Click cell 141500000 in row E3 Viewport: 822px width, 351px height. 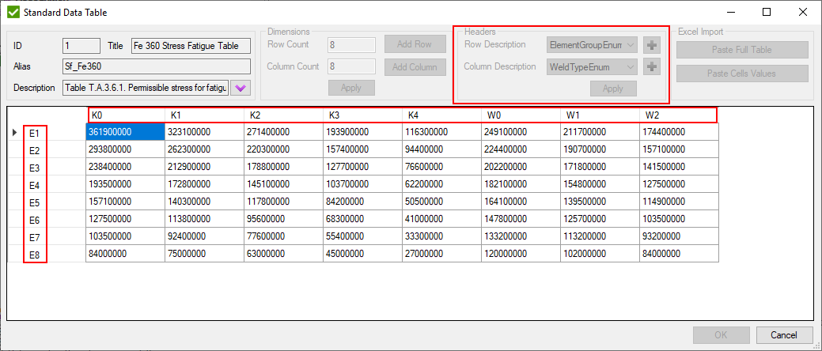(680, 167)
